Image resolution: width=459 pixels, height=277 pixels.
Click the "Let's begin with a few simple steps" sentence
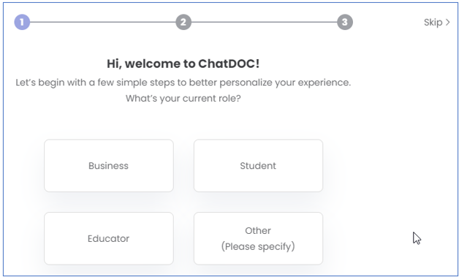[183, 83]
